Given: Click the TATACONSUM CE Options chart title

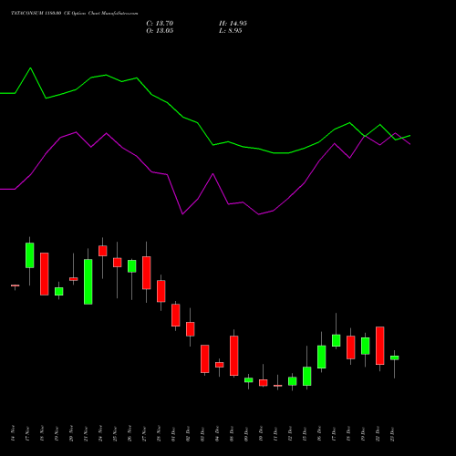Looking at the screenshot, I should point(75,14).
